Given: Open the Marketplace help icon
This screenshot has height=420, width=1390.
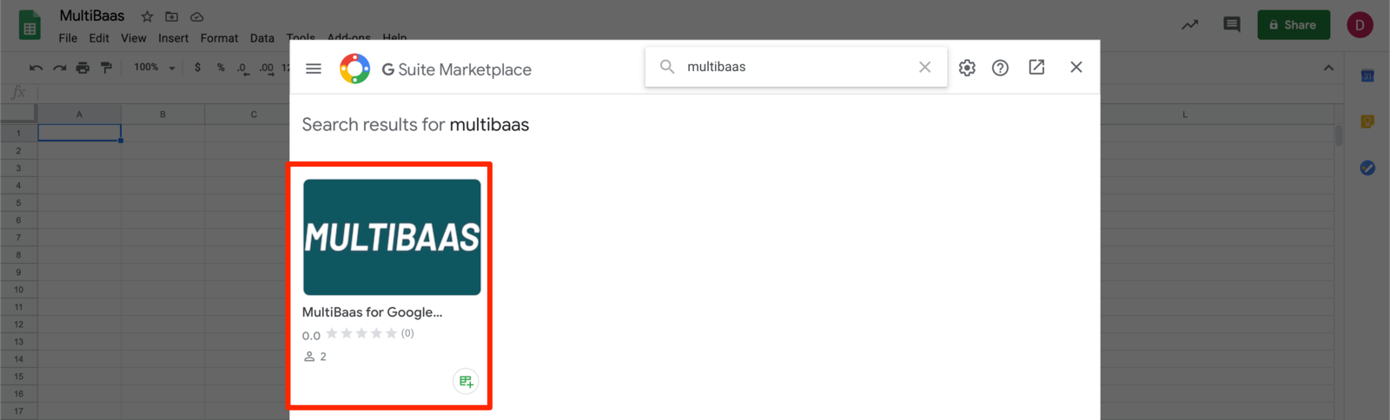Looking at the screenshot, I should coord(1000,68).
